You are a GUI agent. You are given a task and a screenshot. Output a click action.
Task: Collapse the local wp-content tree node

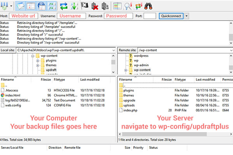(x=33, y=56)
